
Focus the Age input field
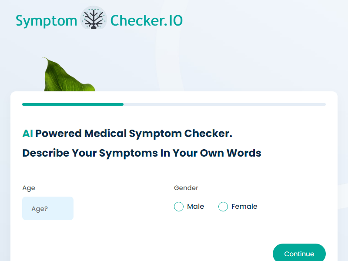pyautogui.click(x=48, y=208)
